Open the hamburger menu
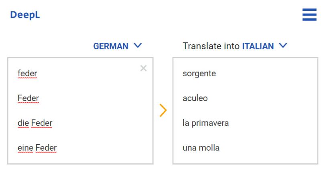Screen dimensions: 321x169 tap(309, 14)
